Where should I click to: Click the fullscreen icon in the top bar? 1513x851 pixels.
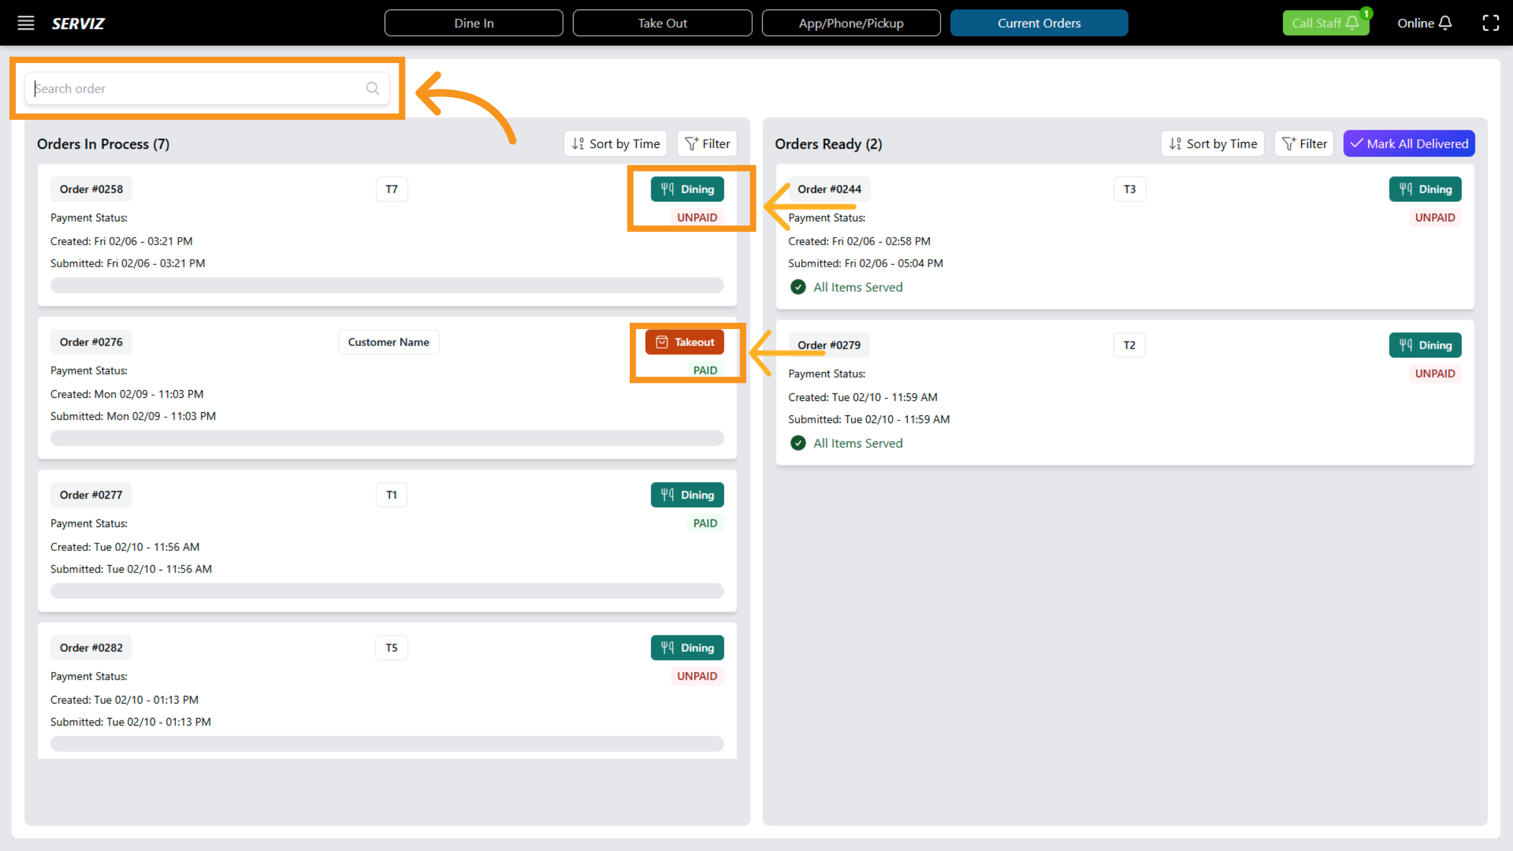[1492, 23]
